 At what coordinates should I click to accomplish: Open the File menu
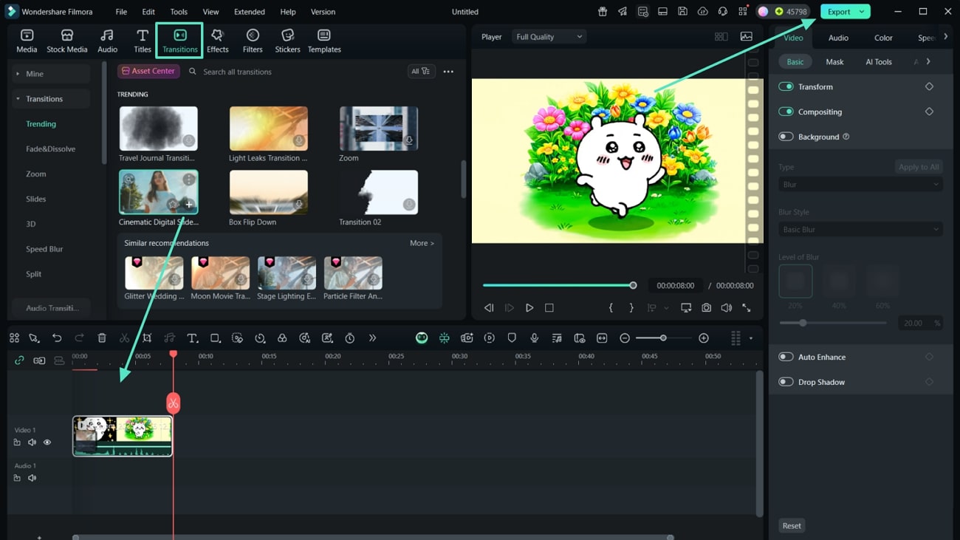point(121,12)
